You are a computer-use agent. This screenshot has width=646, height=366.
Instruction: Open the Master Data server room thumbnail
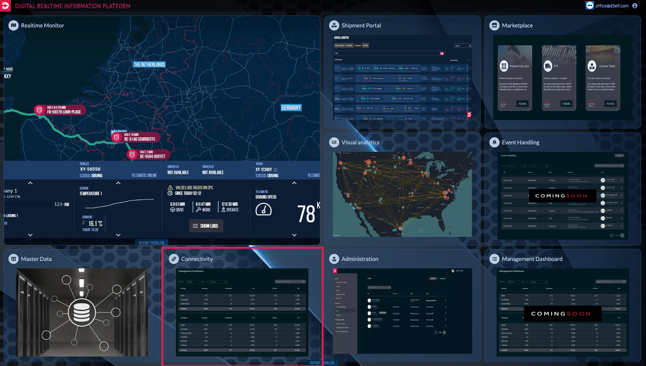coord(82,312)
